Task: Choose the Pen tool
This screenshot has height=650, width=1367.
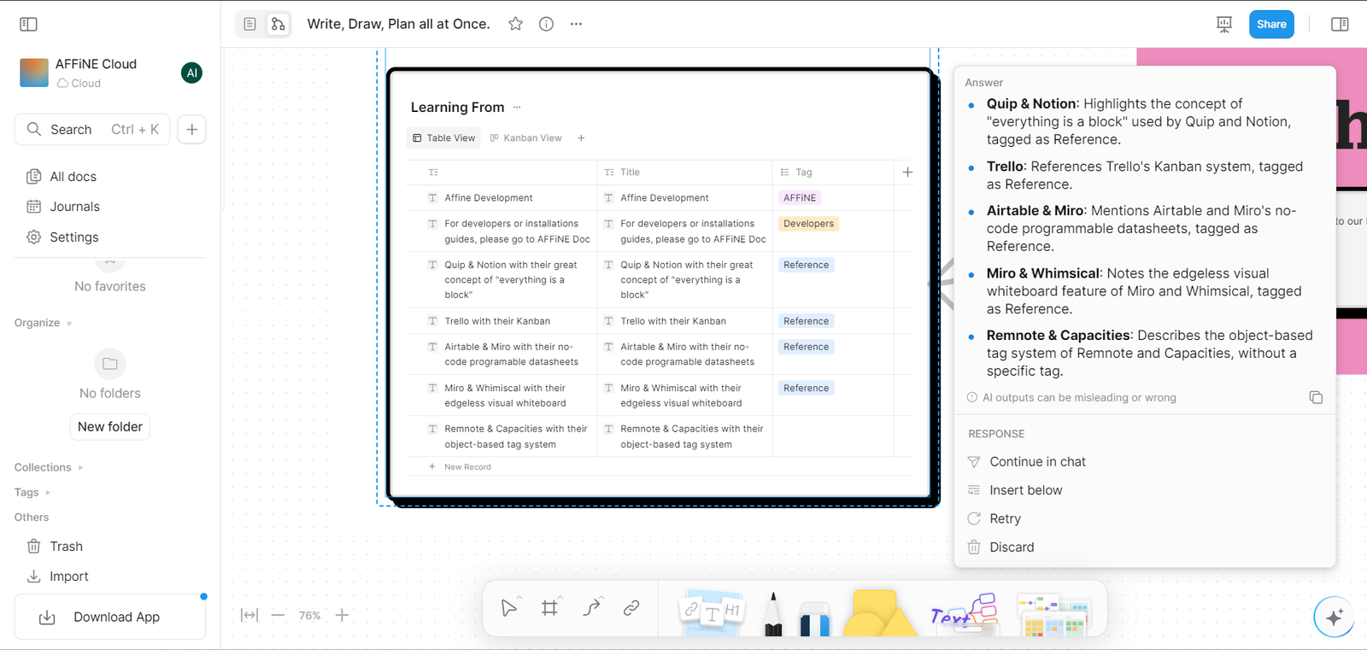Action: pyautogui.click(x=773, y=613)
